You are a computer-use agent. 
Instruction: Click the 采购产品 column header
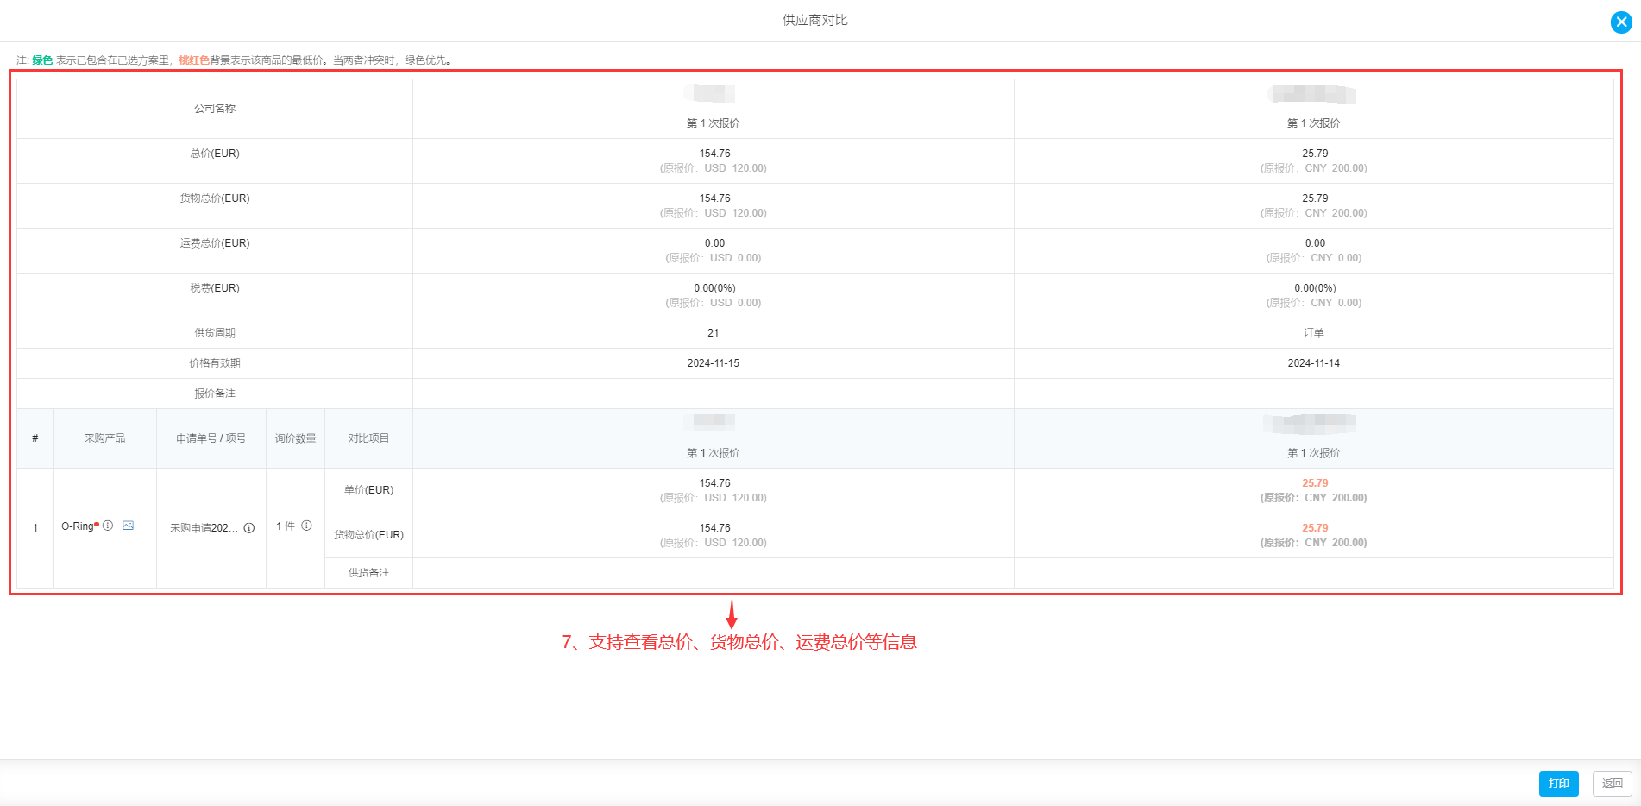[x=104, y=438]
